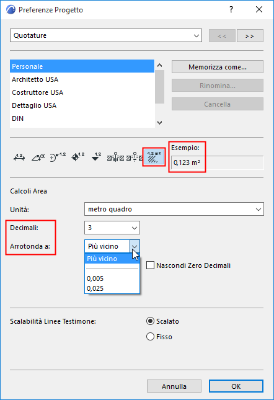Click the help question mark button
This screenshot has height=400, width=274.
click(231, 10)
